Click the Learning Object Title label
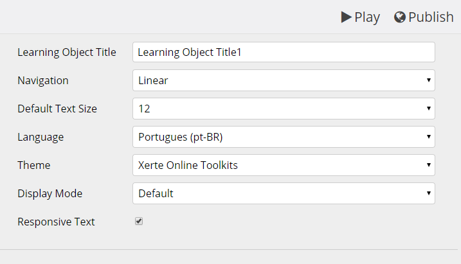Screen dimensions: 461x264 coord(67,52)
